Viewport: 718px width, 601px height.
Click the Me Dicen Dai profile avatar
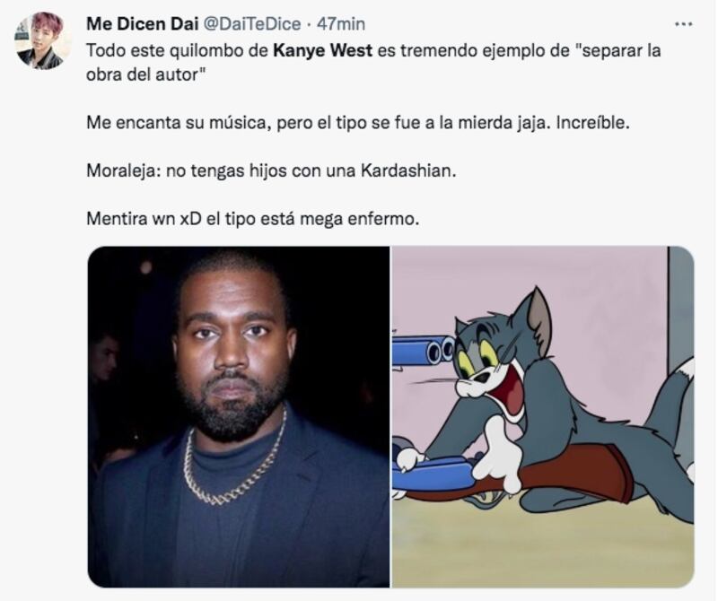(x=42, y=41)
